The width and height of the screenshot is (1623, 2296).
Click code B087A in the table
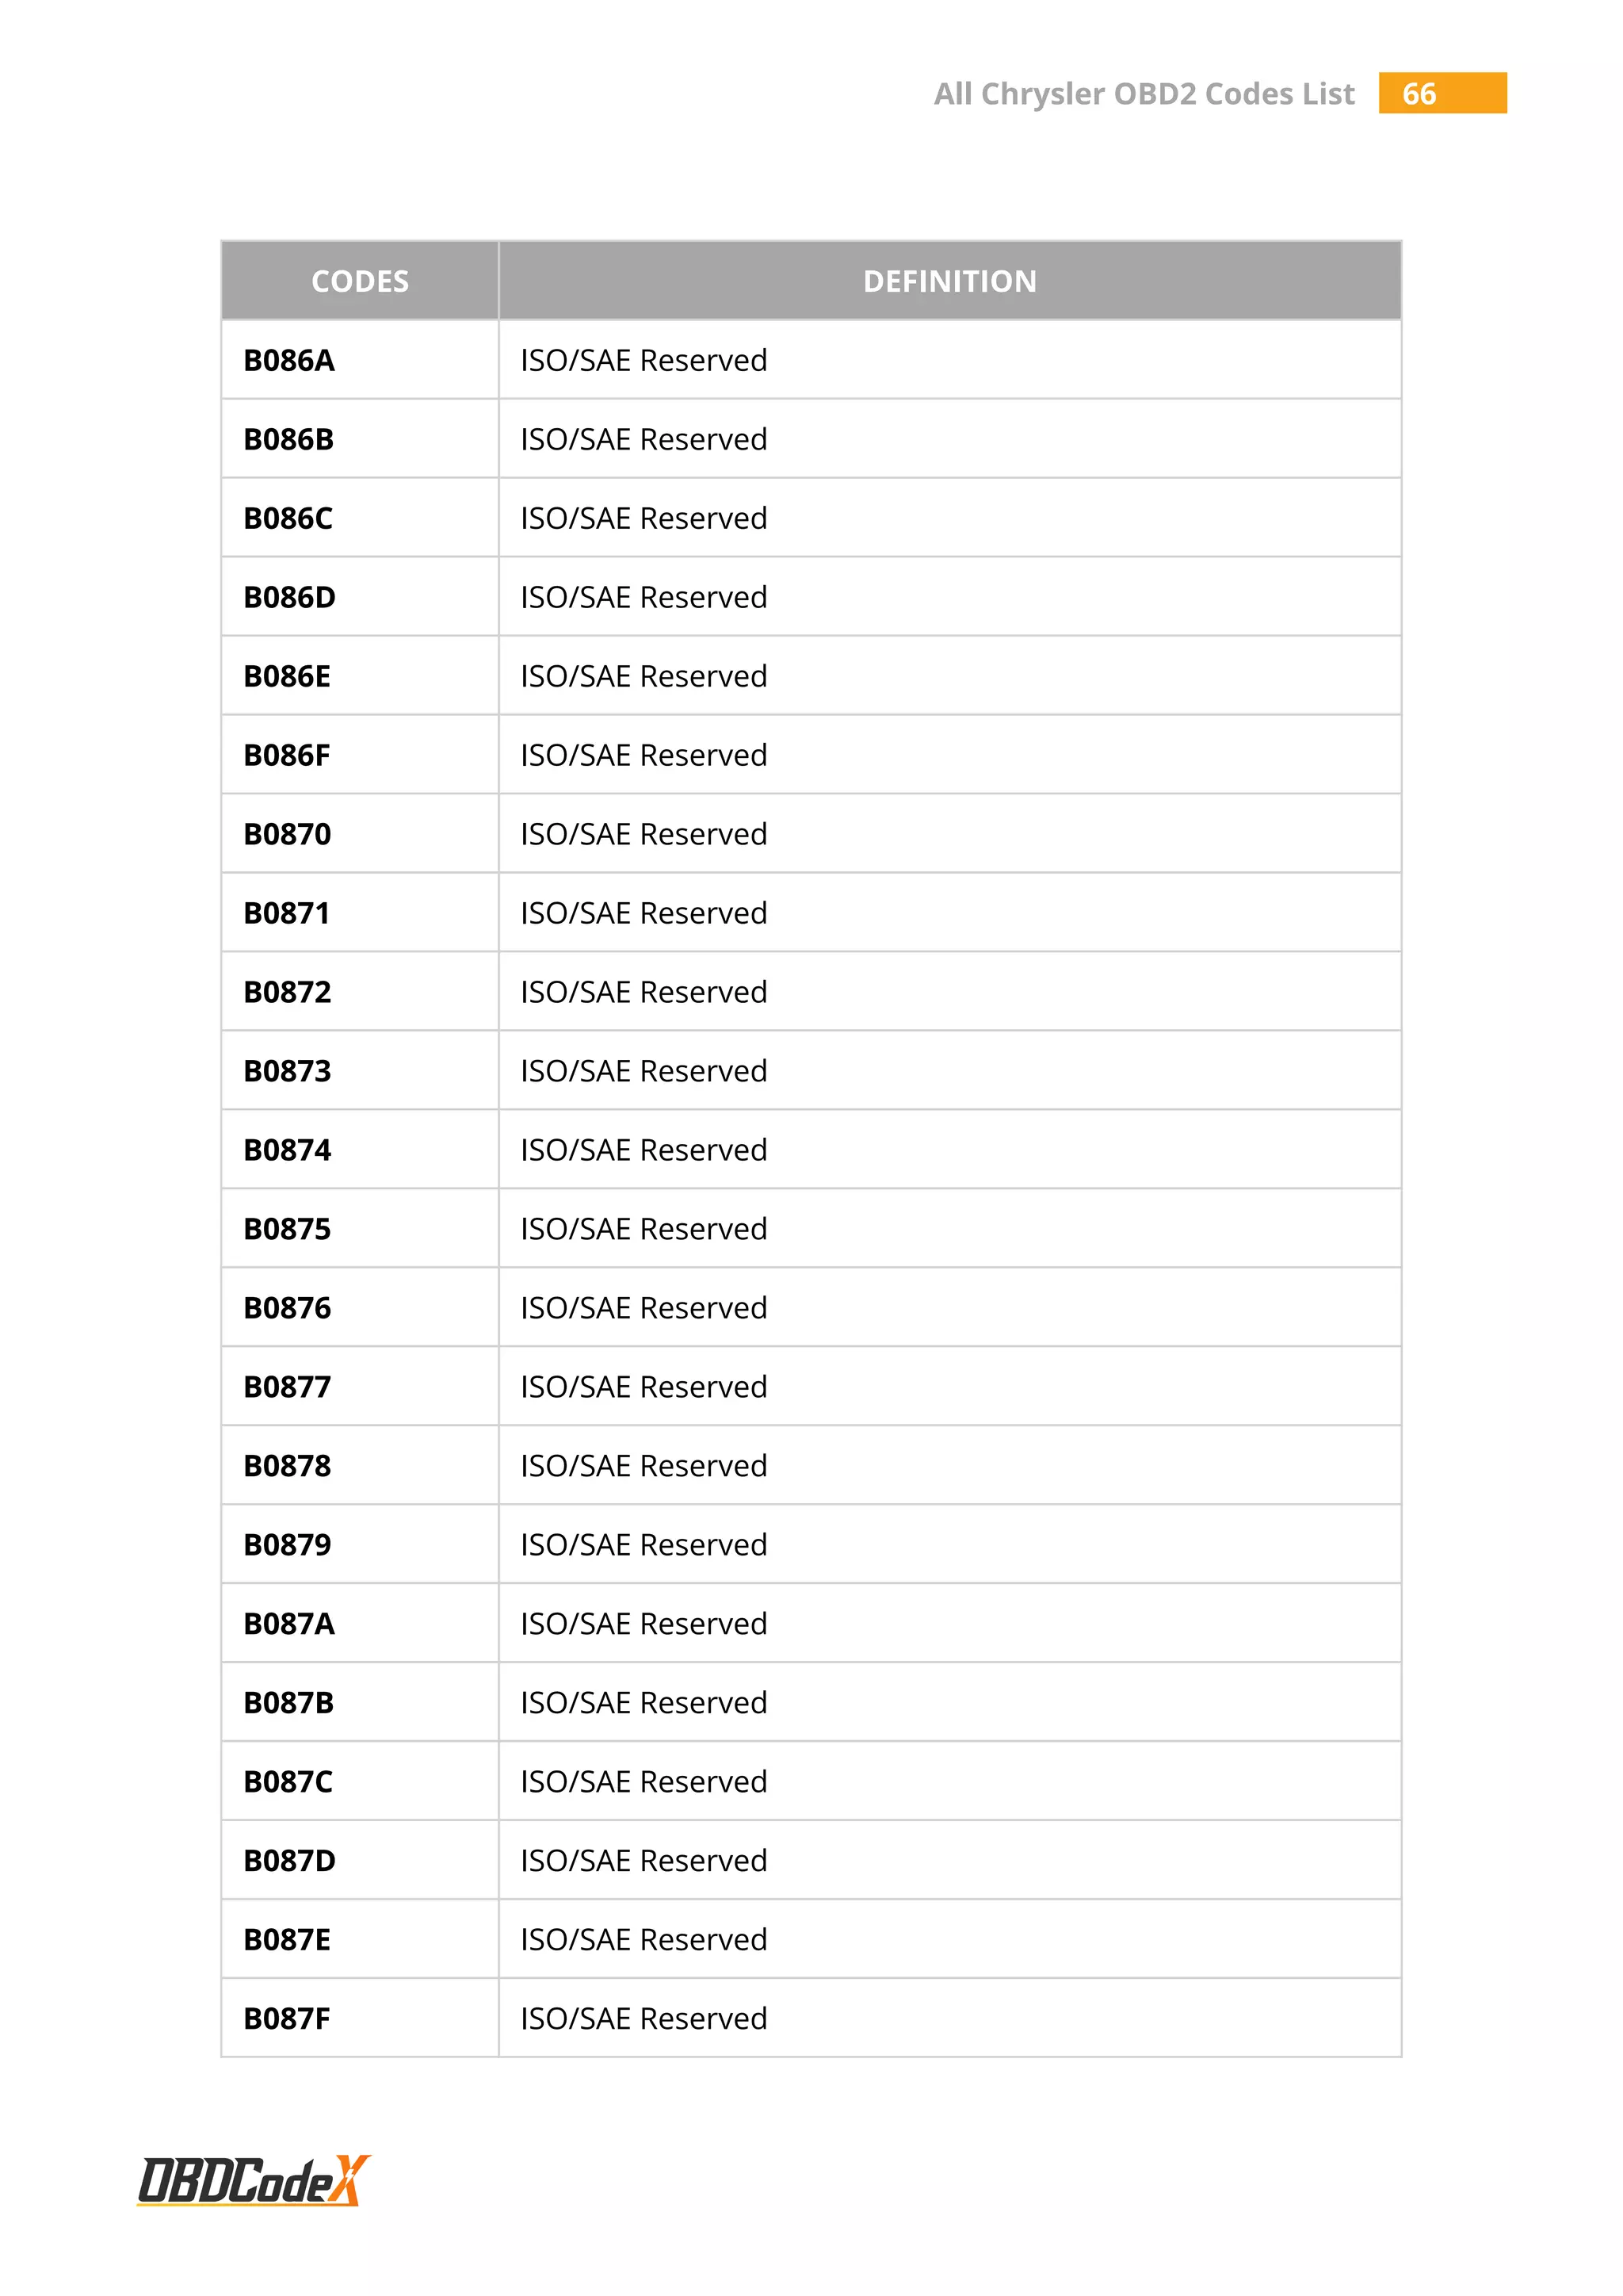pyautogui.click(x=288, y=1624)
